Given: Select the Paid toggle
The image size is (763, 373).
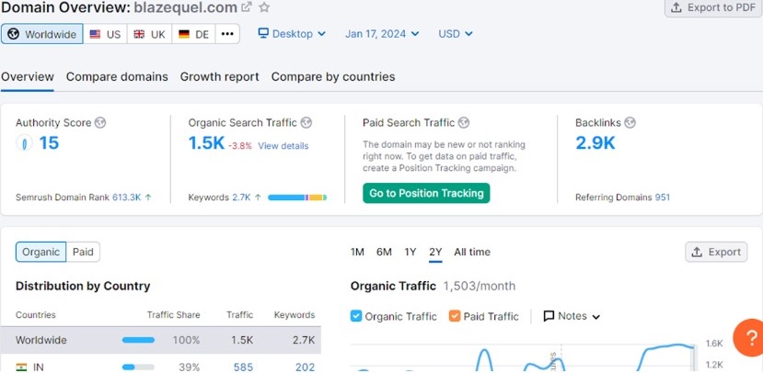Looking at the screenshot, I should pos(83,252).
